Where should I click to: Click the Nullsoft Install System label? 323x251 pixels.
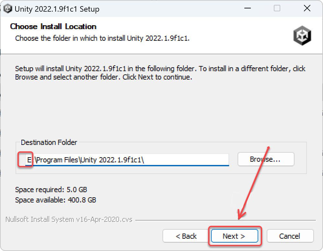(x=69, y=220)
